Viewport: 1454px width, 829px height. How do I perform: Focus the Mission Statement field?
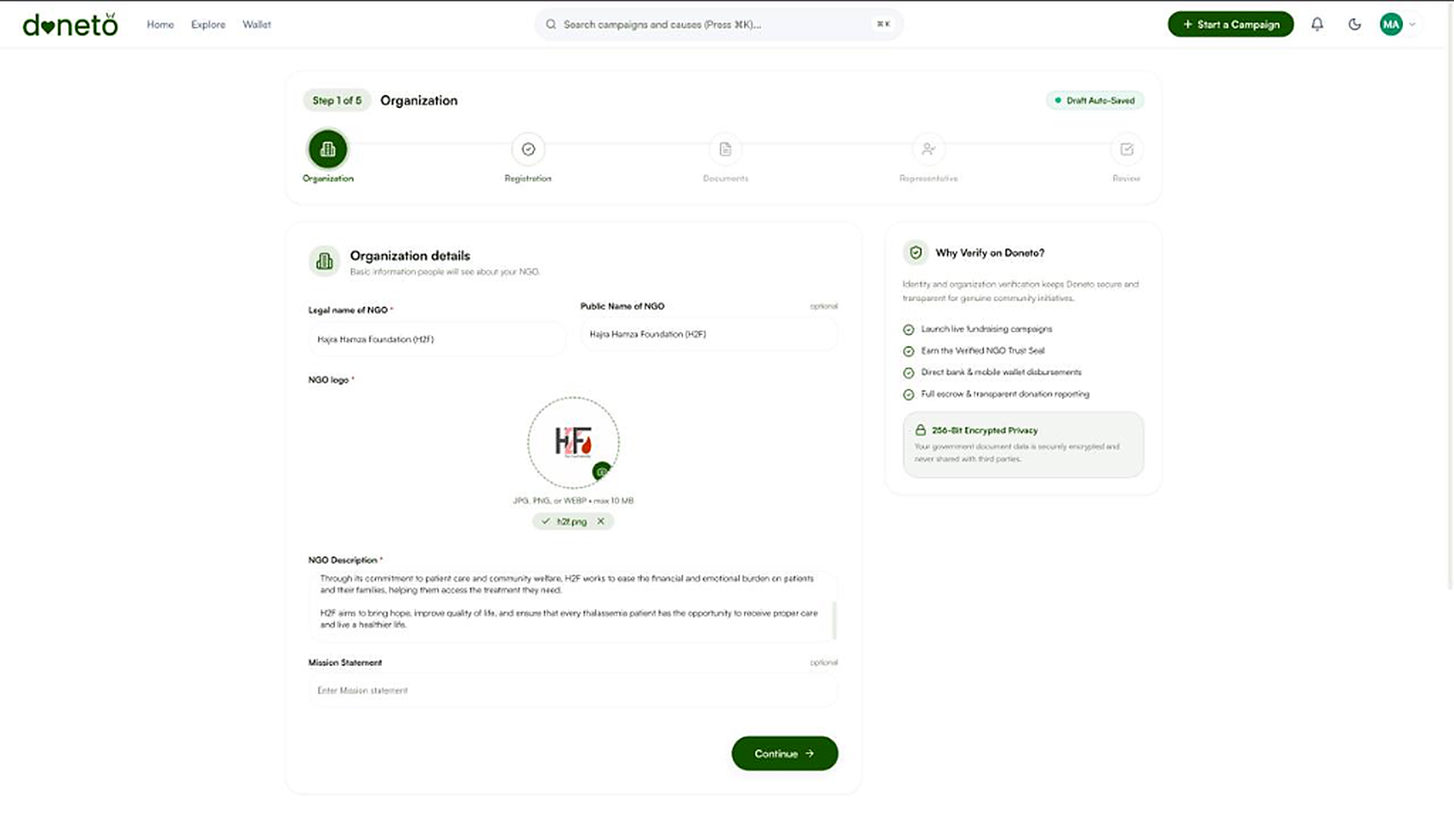pyautogui.click(x=573, y=690)
